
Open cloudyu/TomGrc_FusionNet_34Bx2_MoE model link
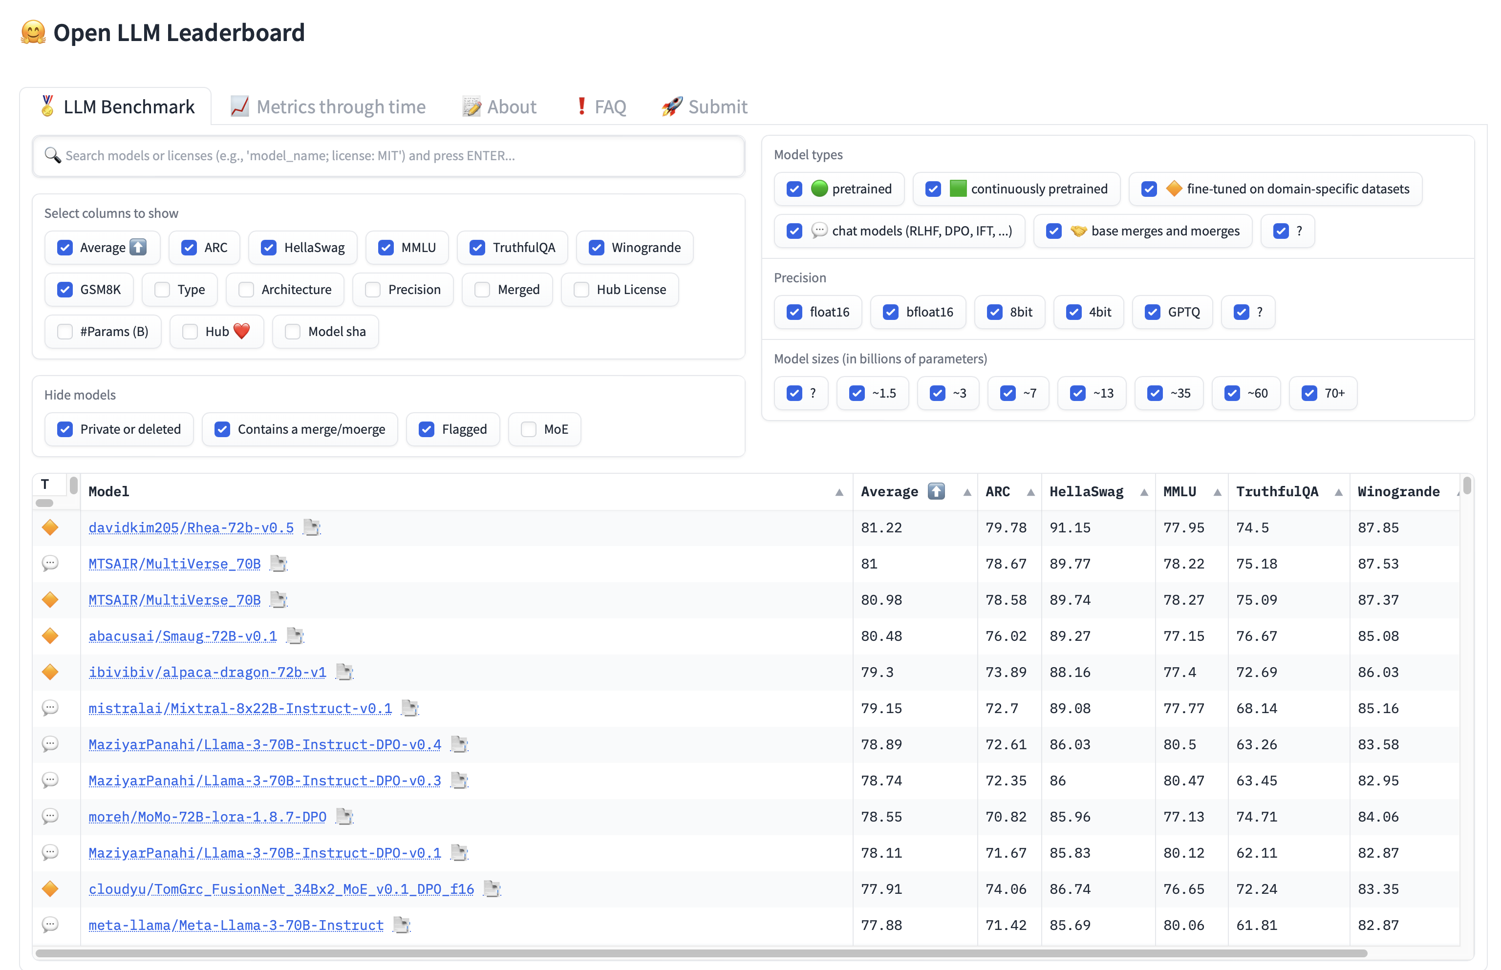click(x=281, y=889)
